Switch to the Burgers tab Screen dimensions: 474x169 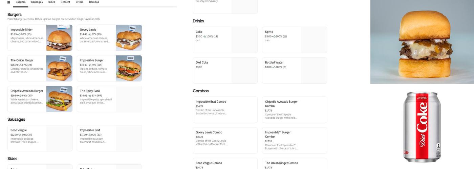click(x=21, y=2)
